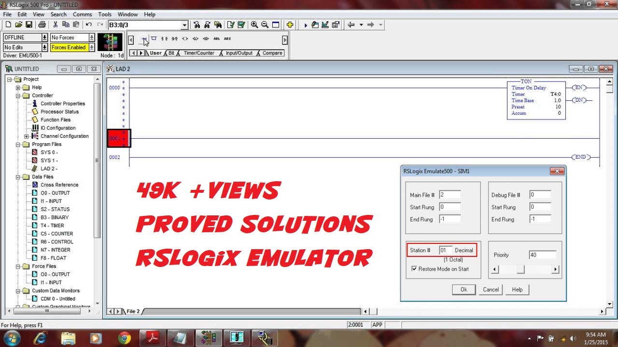Viewport: 618px width, 347px height.
Task: Collapse the Force Files folder
Action: (x=18, y=266)
